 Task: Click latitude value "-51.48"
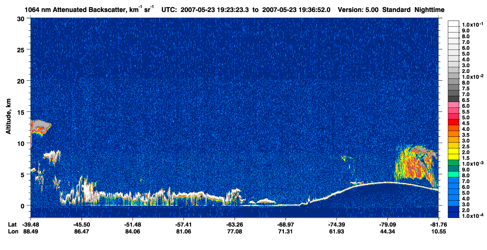coord(133,224)
